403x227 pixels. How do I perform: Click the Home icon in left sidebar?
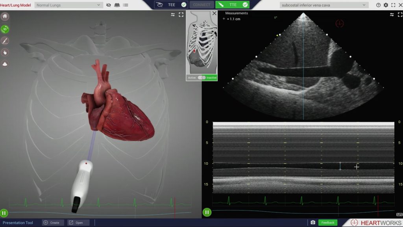coord(5,17)
